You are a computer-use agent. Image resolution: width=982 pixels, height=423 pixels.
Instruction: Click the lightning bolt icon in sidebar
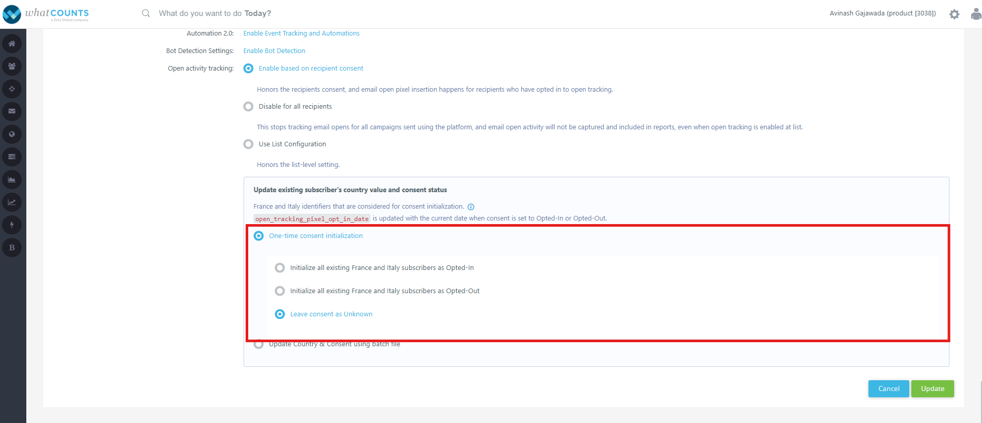12,225
